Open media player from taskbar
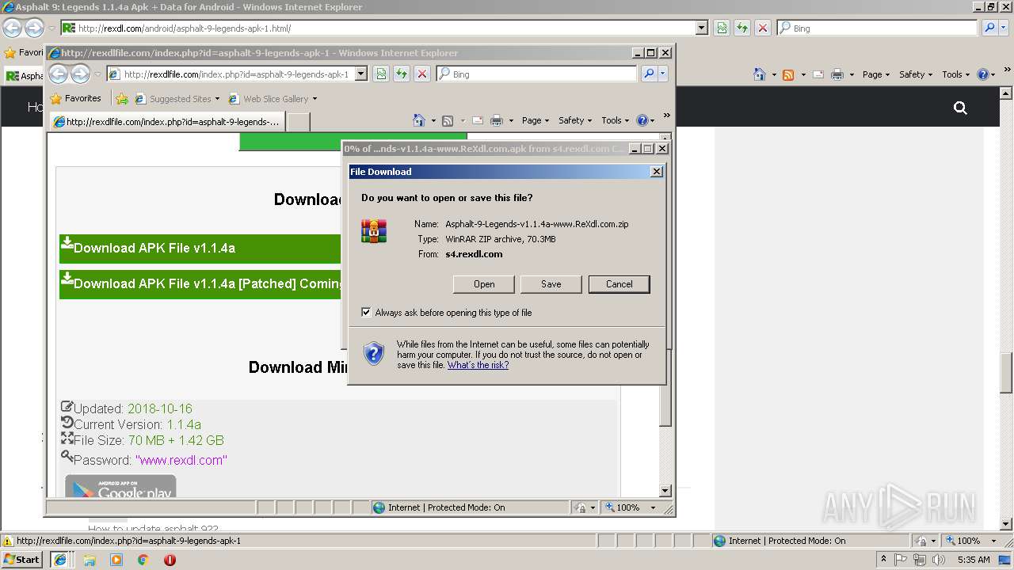This screenshot has height=570, width=1014. [x=116, y=560]
